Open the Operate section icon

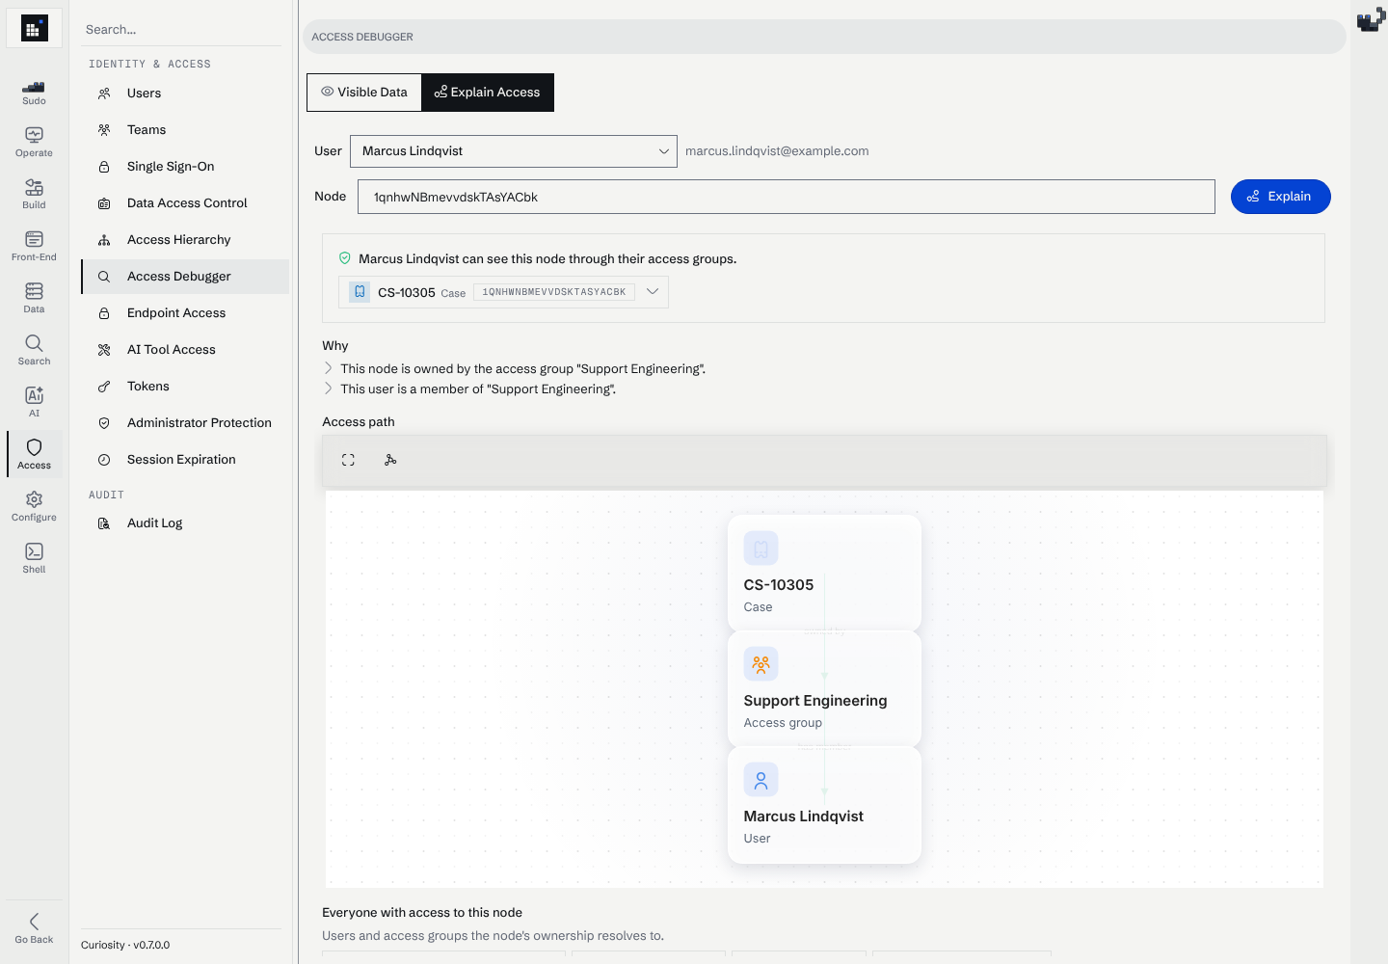(34, 143)
